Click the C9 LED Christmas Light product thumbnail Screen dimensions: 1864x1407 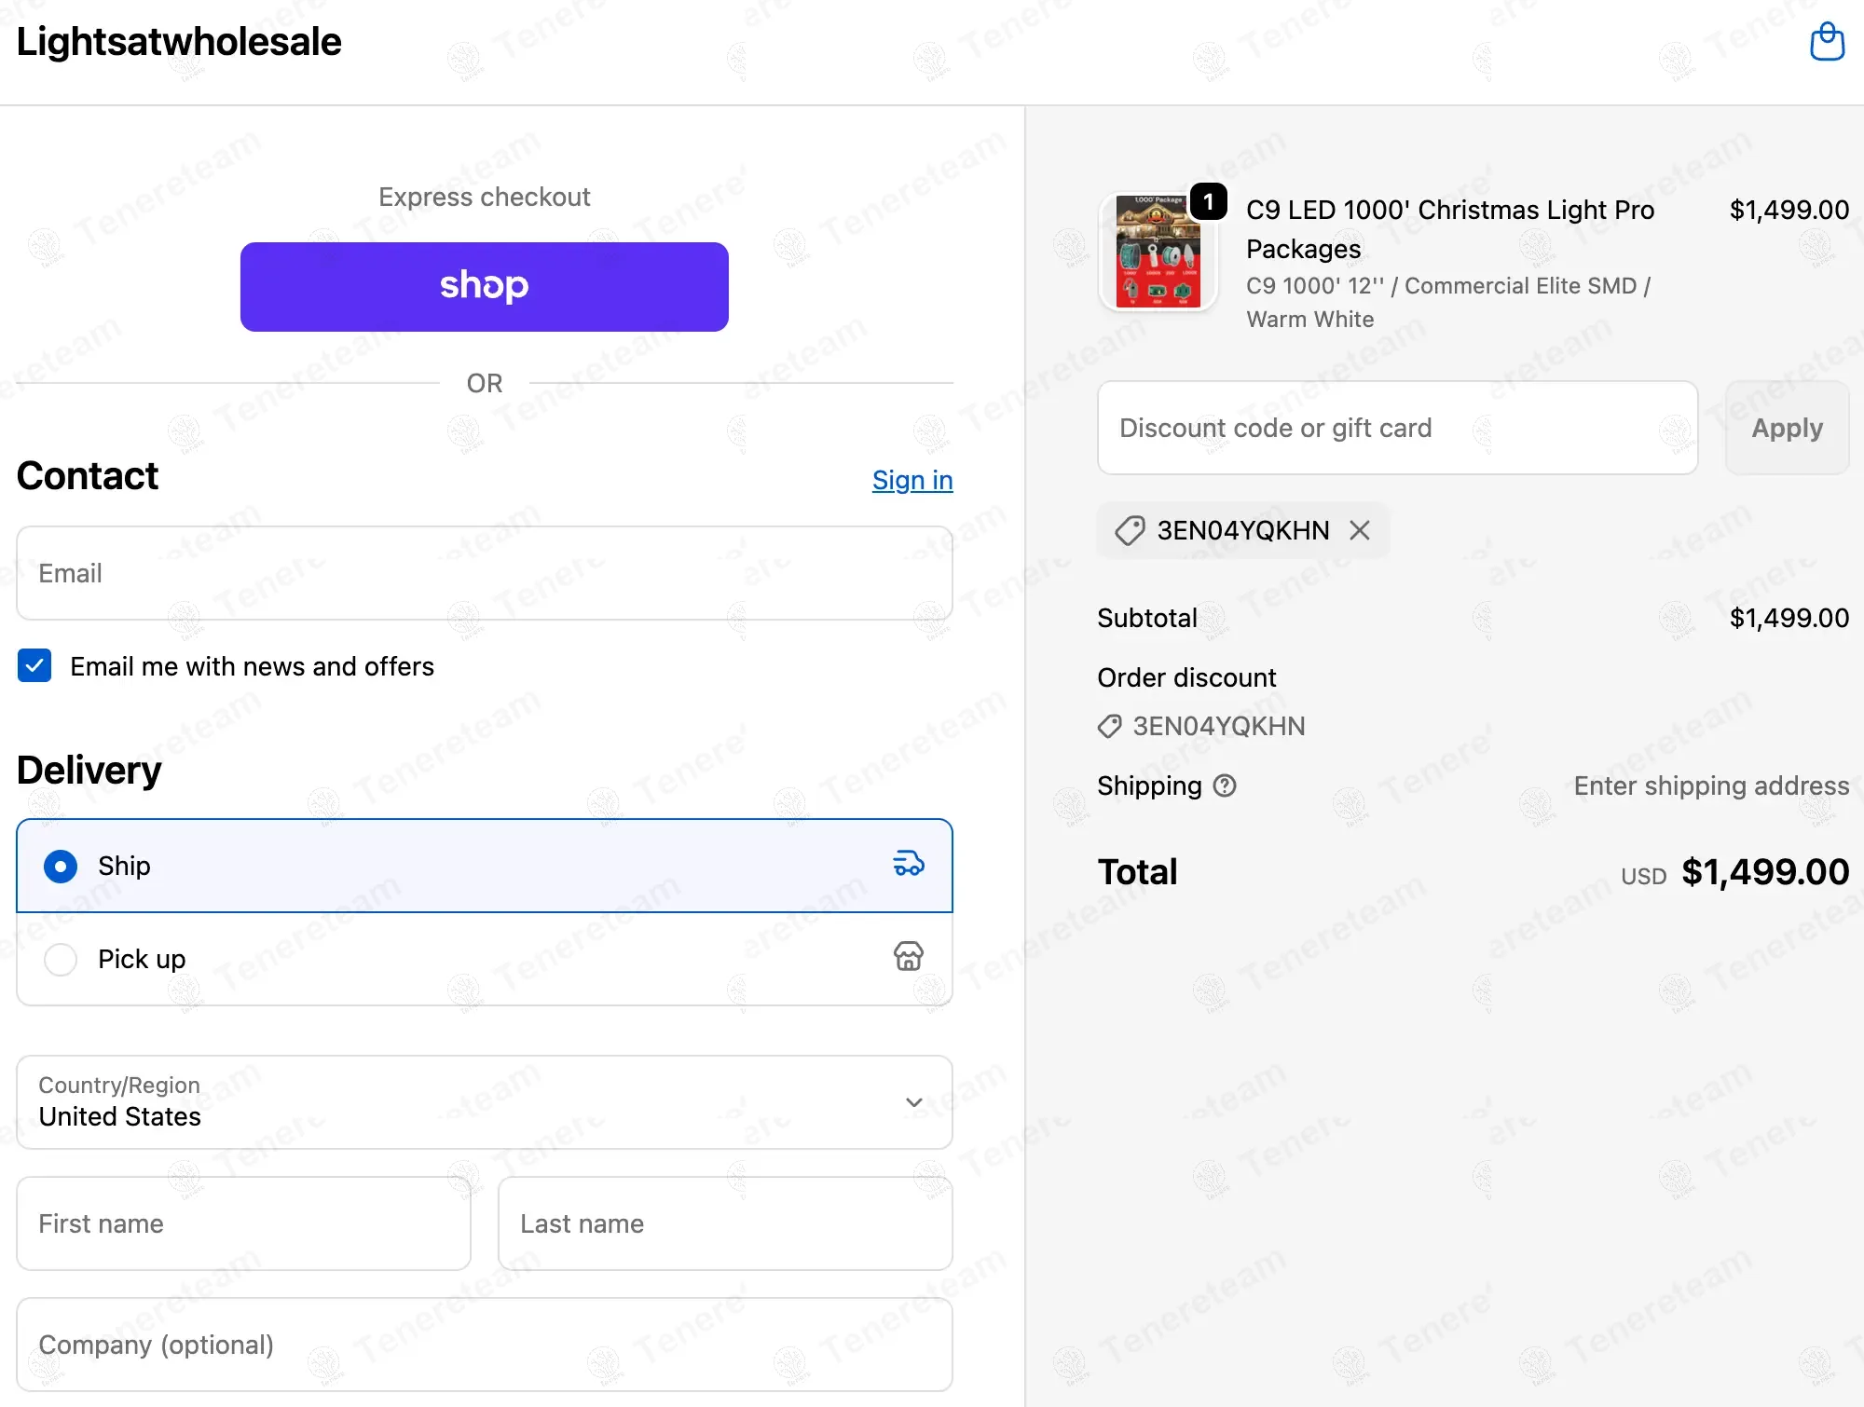click(x=1158, y=252)
